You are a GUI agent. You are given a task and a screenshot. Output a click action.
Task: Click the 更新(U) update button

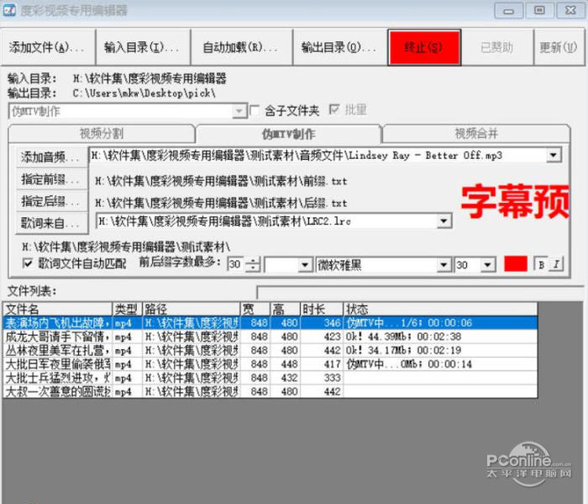(559, 47)
